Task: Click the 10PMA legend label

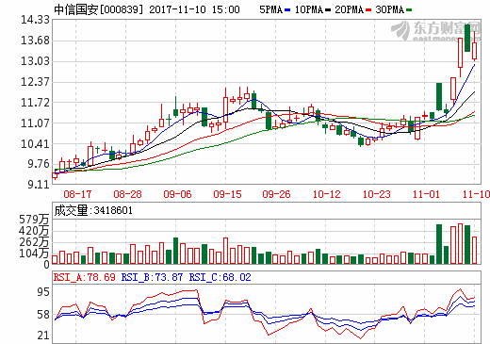Action: click(309, 9)
